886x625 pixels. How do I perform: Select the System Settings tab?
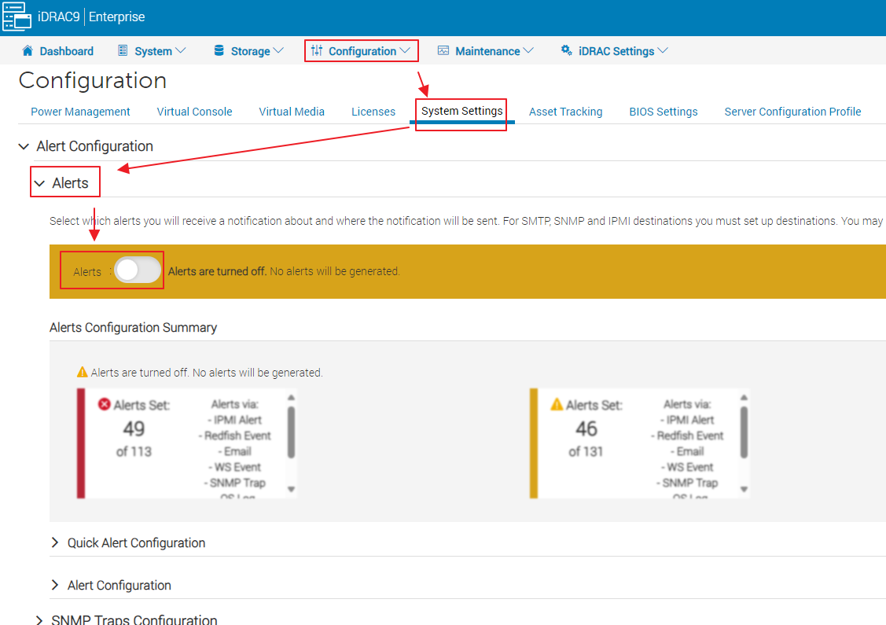point(461,111)
